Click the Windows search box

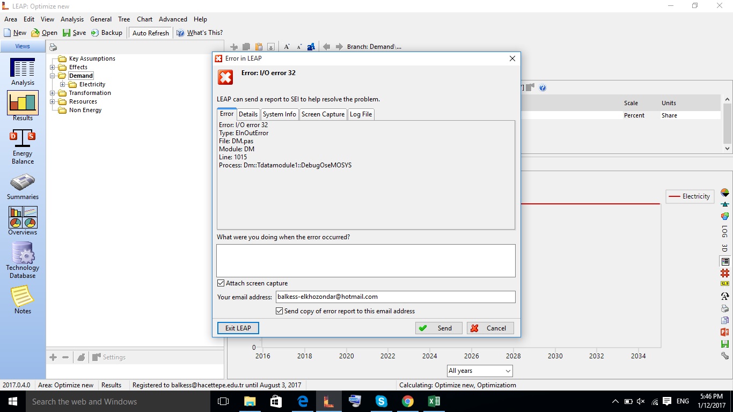coord(118,401)
